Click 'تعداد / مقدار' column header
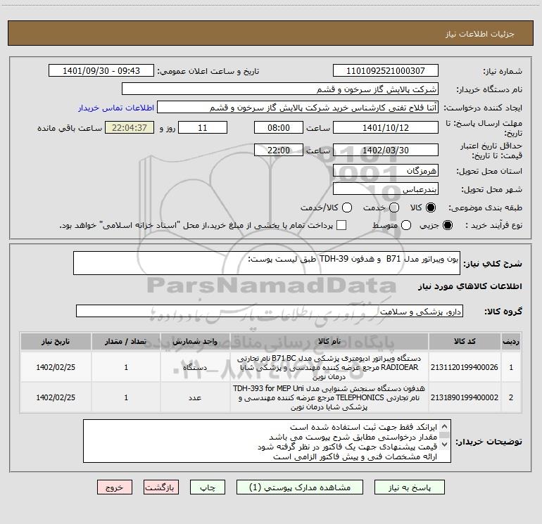The height and width of the screenshot is (524, 542). [x=126, y=341]
